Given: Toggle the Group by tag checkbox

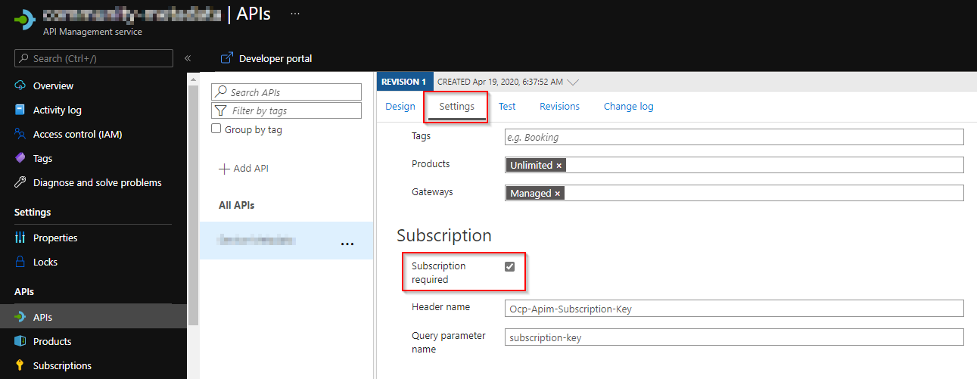Looking at the screenshot, I should 216,129.
